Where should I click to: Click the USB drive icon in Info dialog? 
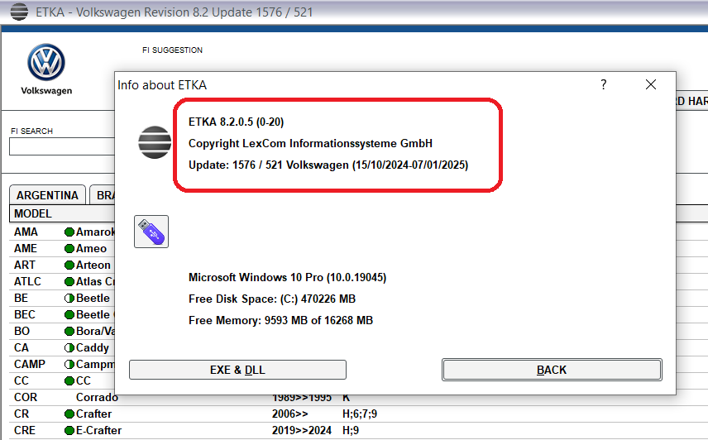[x=151, y=232]
